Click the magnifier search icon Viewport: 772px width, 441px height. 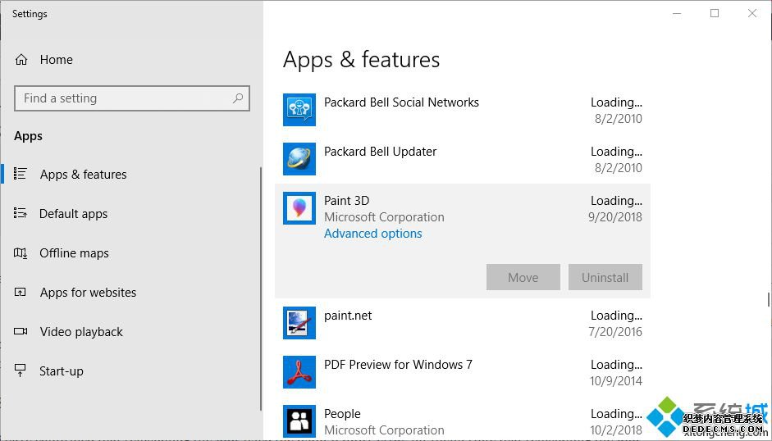pos(238,98)
